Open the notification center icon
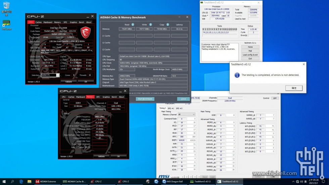This screenshot has width=329, height=185. pyautogui.click(x=323, y=181)
